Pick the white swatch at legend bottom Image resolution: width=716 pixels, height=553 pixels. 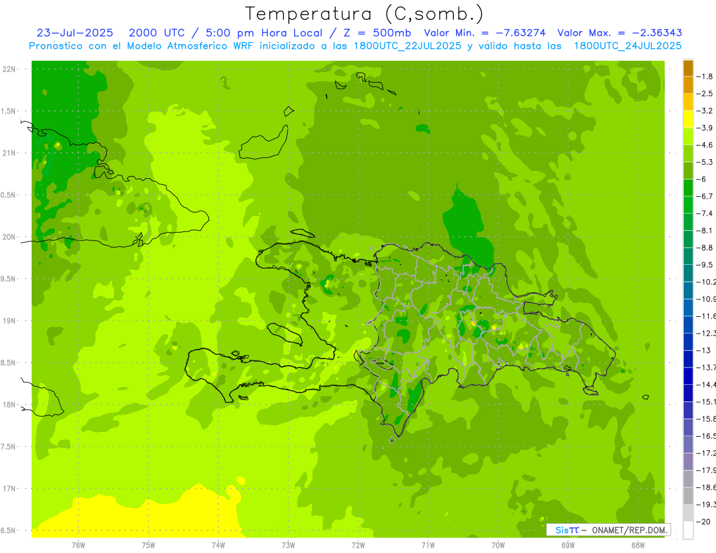(688, 530)
